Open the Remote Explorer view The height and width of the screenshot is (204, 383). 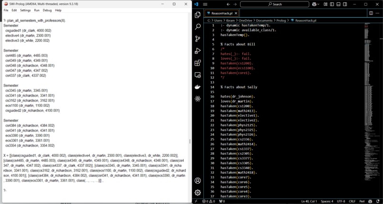click(x=198, y=75)
